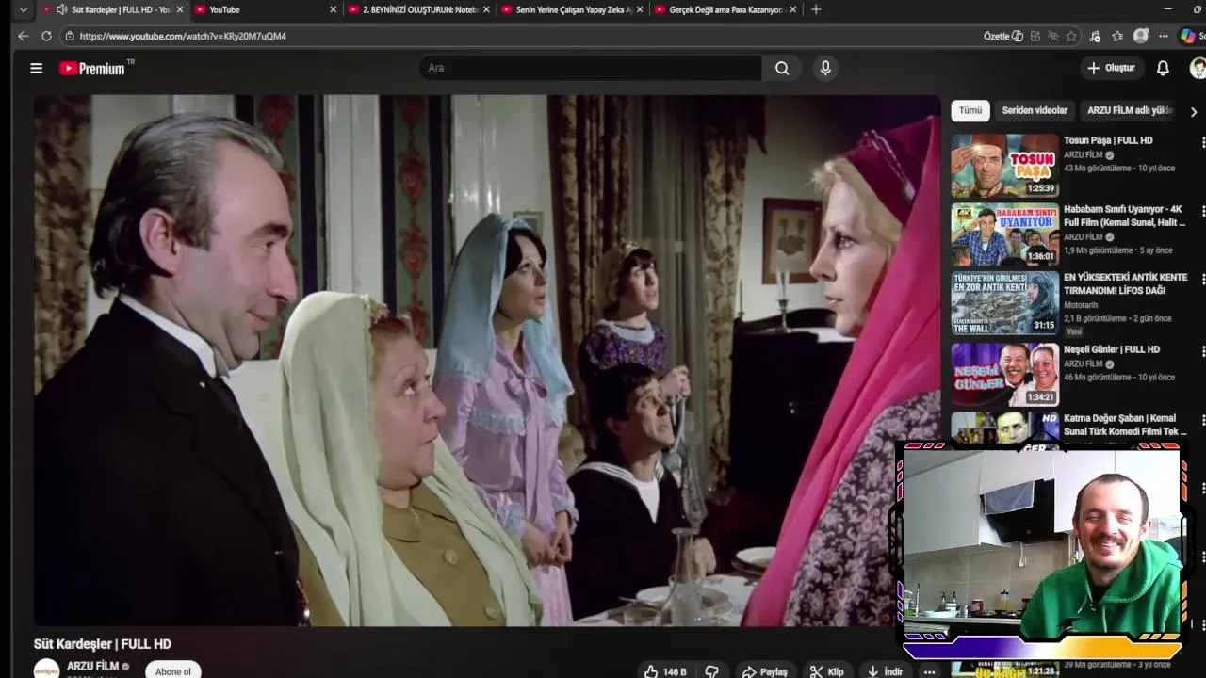Open browser settings three-dot menu

pos(1164,36)
